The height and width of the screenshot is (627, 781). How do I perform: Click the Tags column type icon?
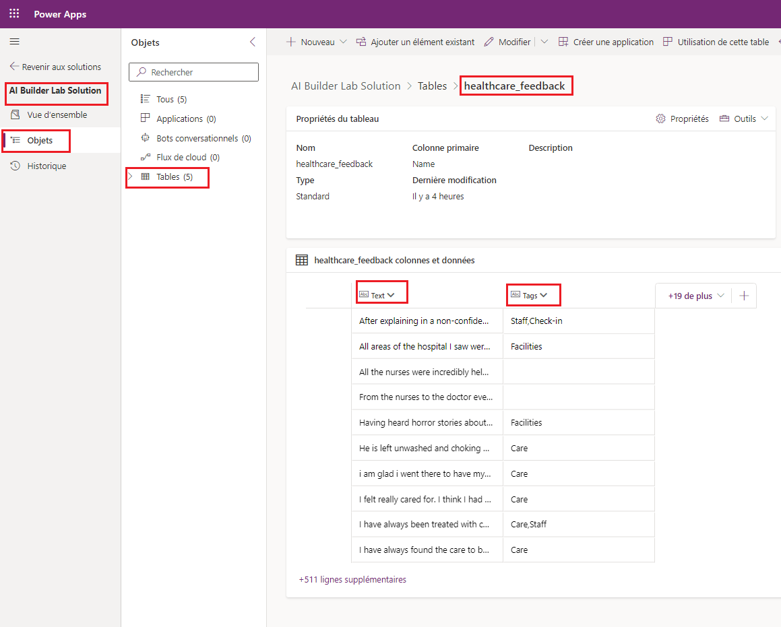coord(516,294)
